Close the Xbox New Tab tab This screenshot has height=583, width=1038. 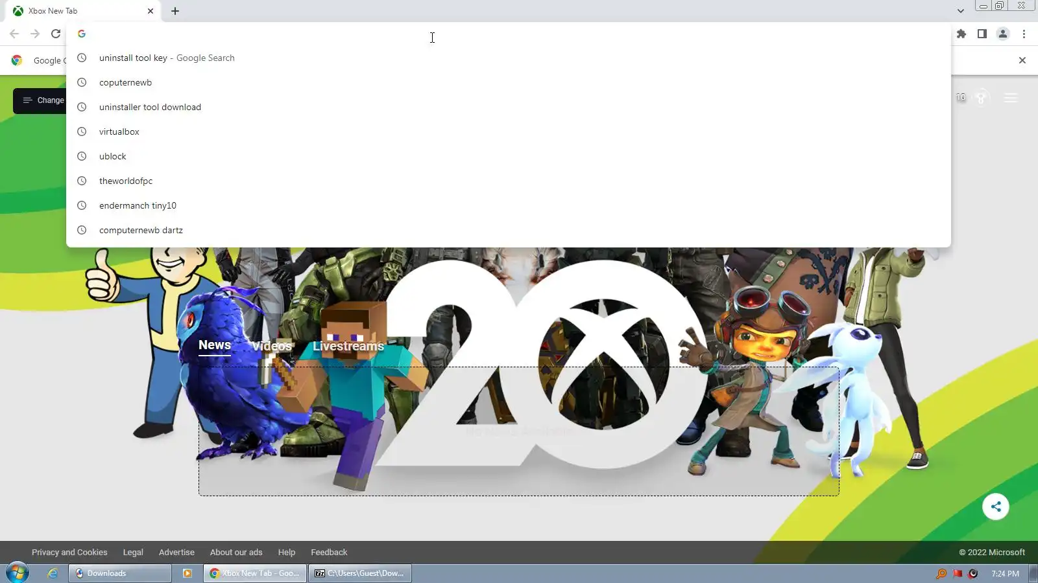151,11
